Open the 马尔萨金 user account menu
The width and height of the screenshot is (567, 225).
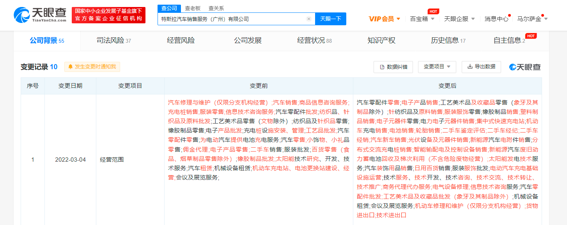[532, 19]
